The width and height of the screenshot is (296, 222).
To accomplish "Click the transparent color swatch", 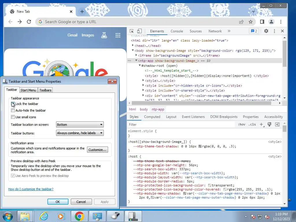I will pos(210,185).
